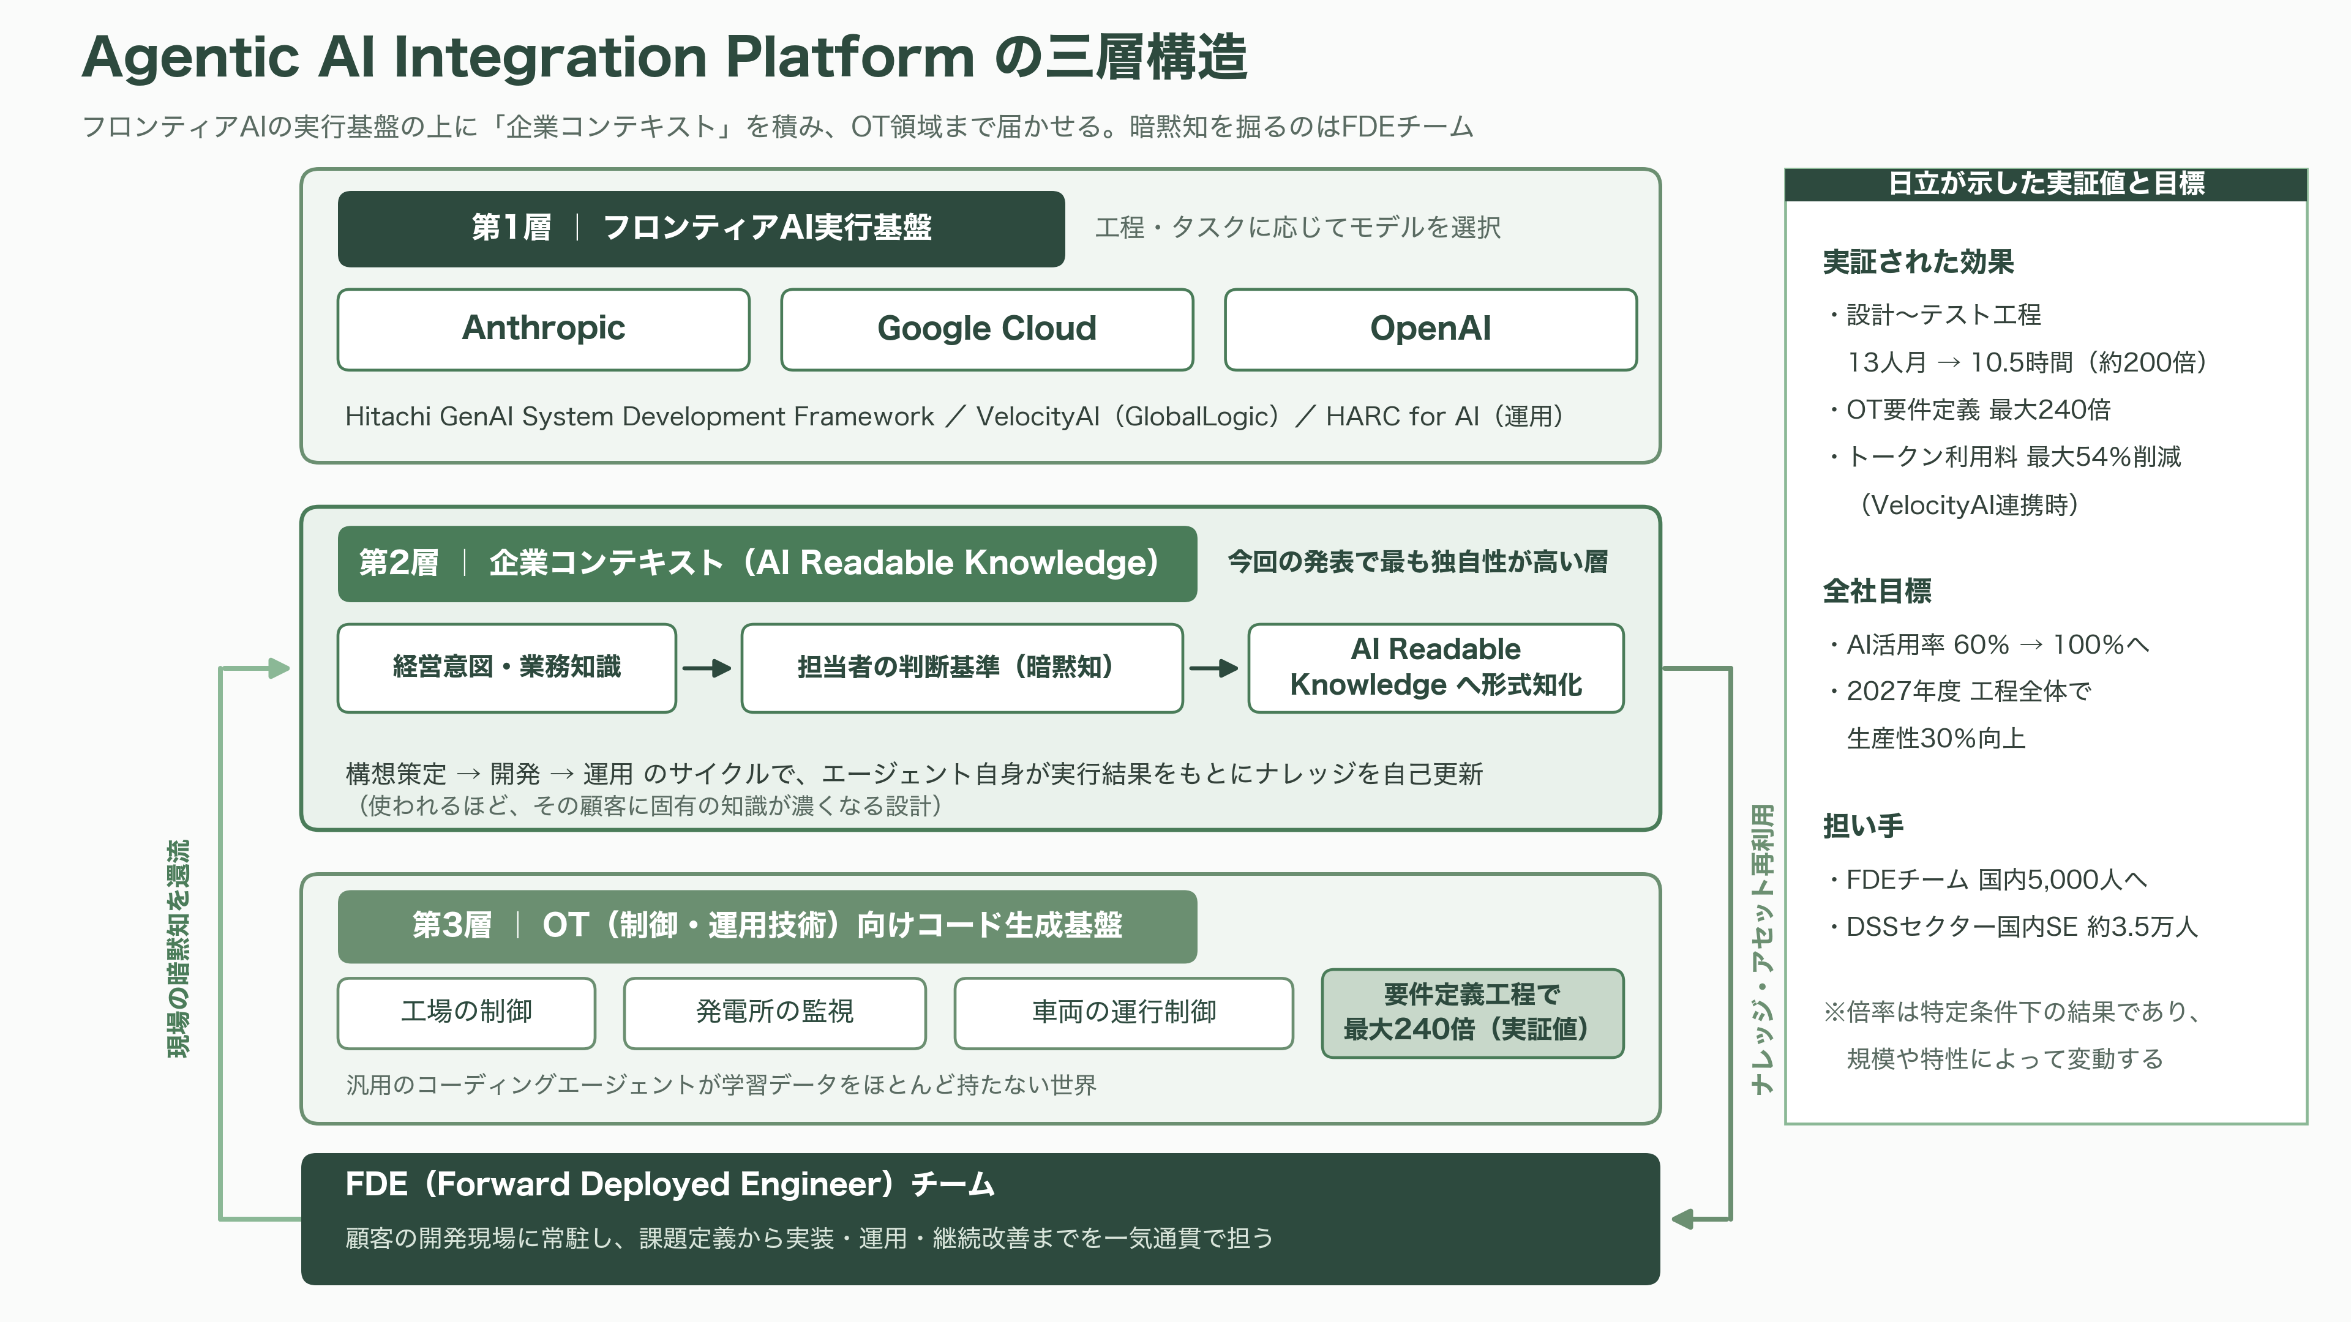
Task: Select the 第2層 企業コンテキスト header
Action: click(x=767, y=563)
